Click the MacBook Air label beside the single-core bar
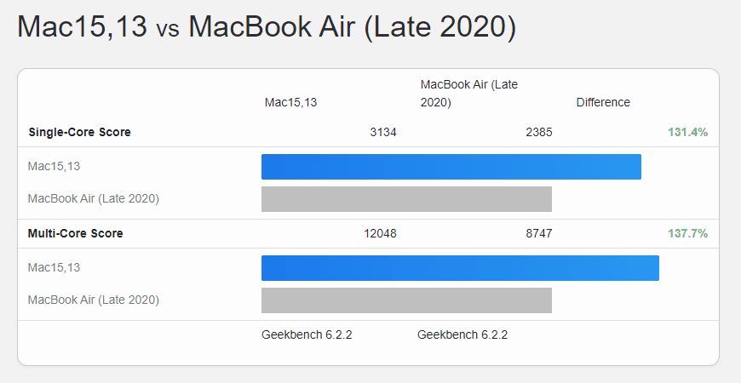Screen dimensions: 741x383 tap(94, 199)
